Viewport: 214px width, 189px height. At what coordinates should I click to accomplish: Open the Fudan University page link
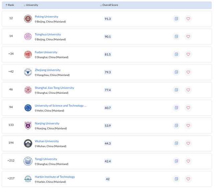point(46,52)
